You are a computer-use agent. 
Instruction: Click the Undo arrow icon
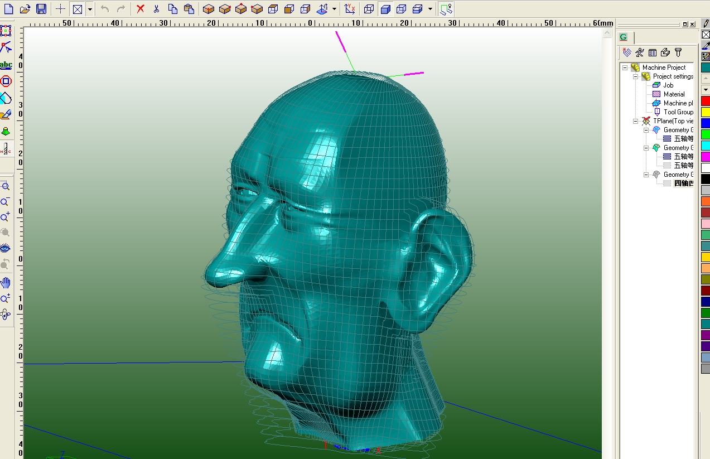click(104, 9)
